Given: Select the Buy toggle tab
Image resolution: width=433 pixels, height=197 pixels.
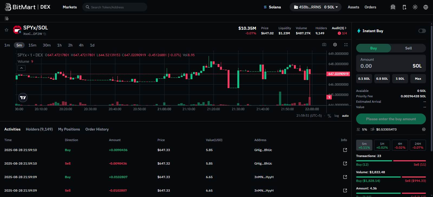Looking at the screenshot, I should click(x=373, y=48).
